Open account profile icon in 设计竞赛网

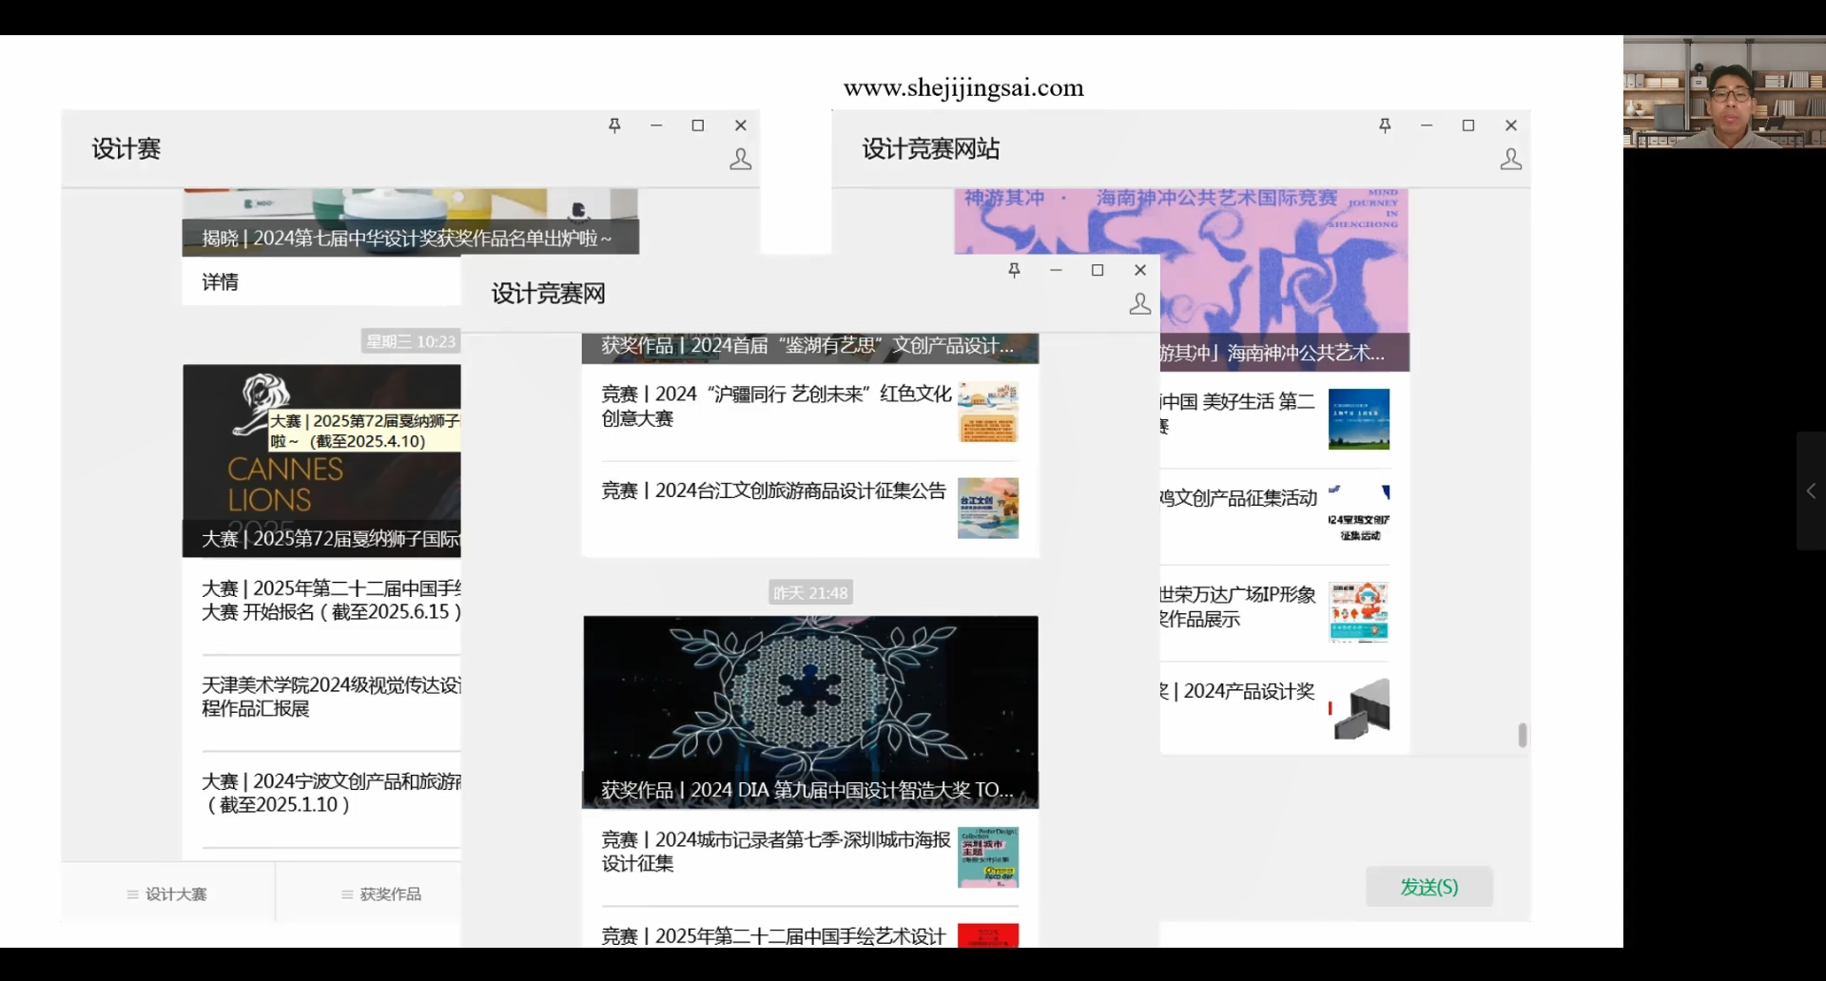pyautogui.click(x=1139, y=304)
